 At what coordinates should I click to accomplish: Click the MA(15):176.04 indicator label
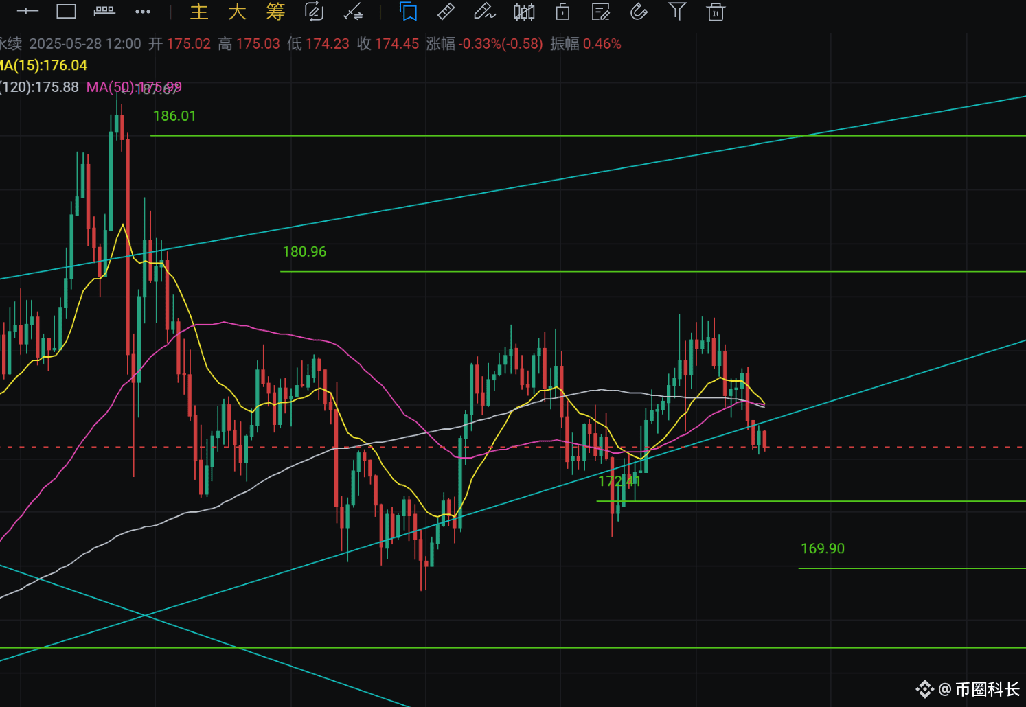tap(44, 66)
